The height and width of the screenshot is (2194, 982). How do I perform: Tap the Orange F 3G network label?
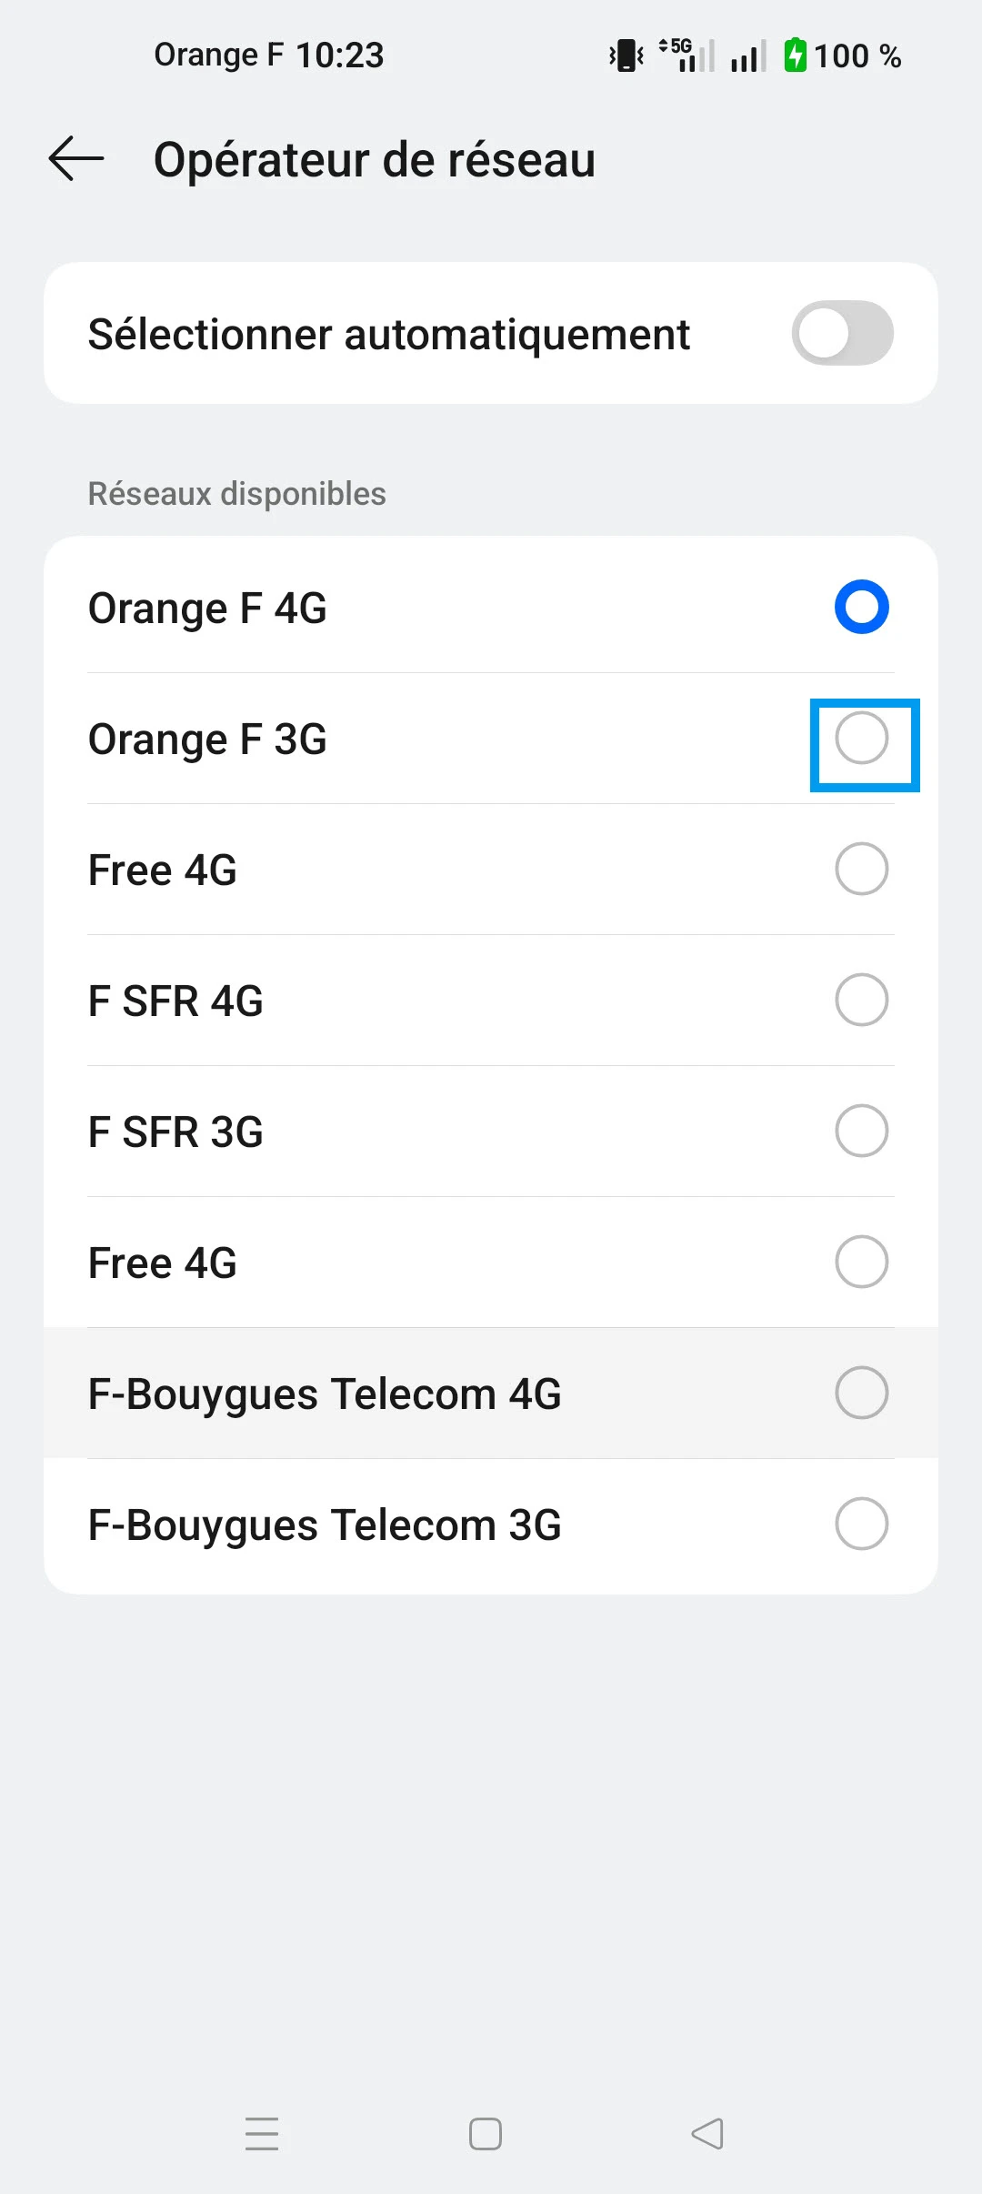(207, 739)
